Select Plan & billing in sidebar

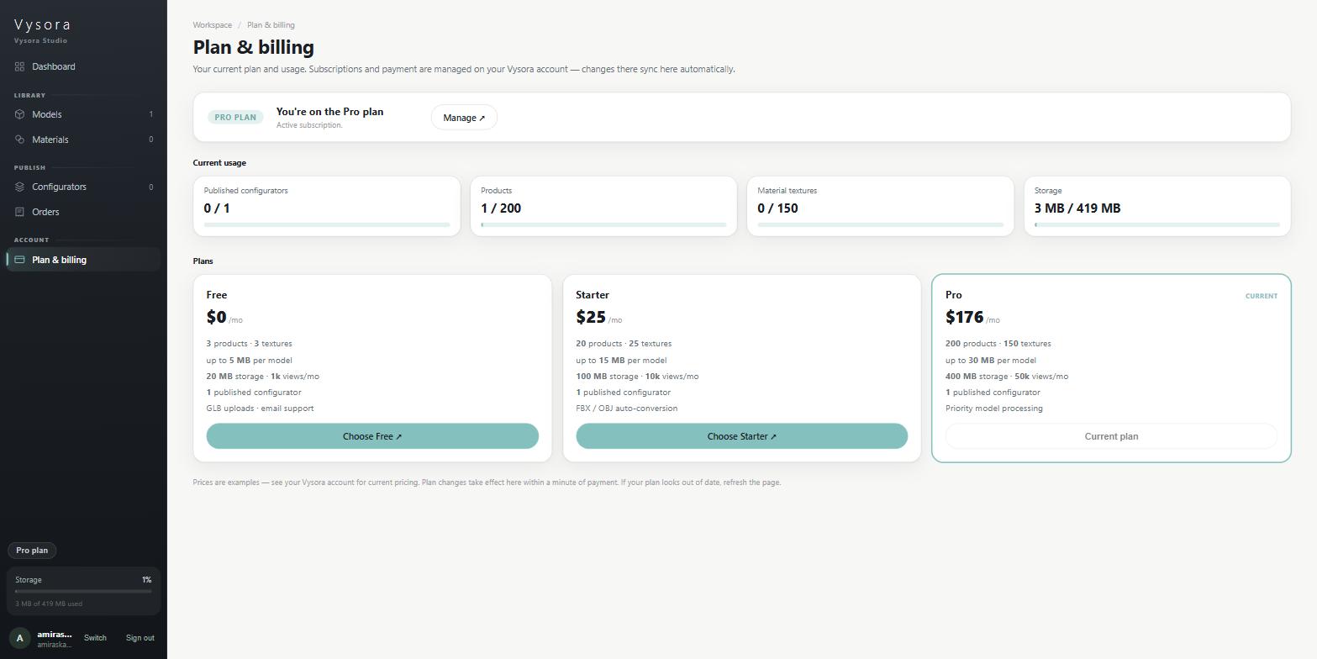[x=83, y=260]
